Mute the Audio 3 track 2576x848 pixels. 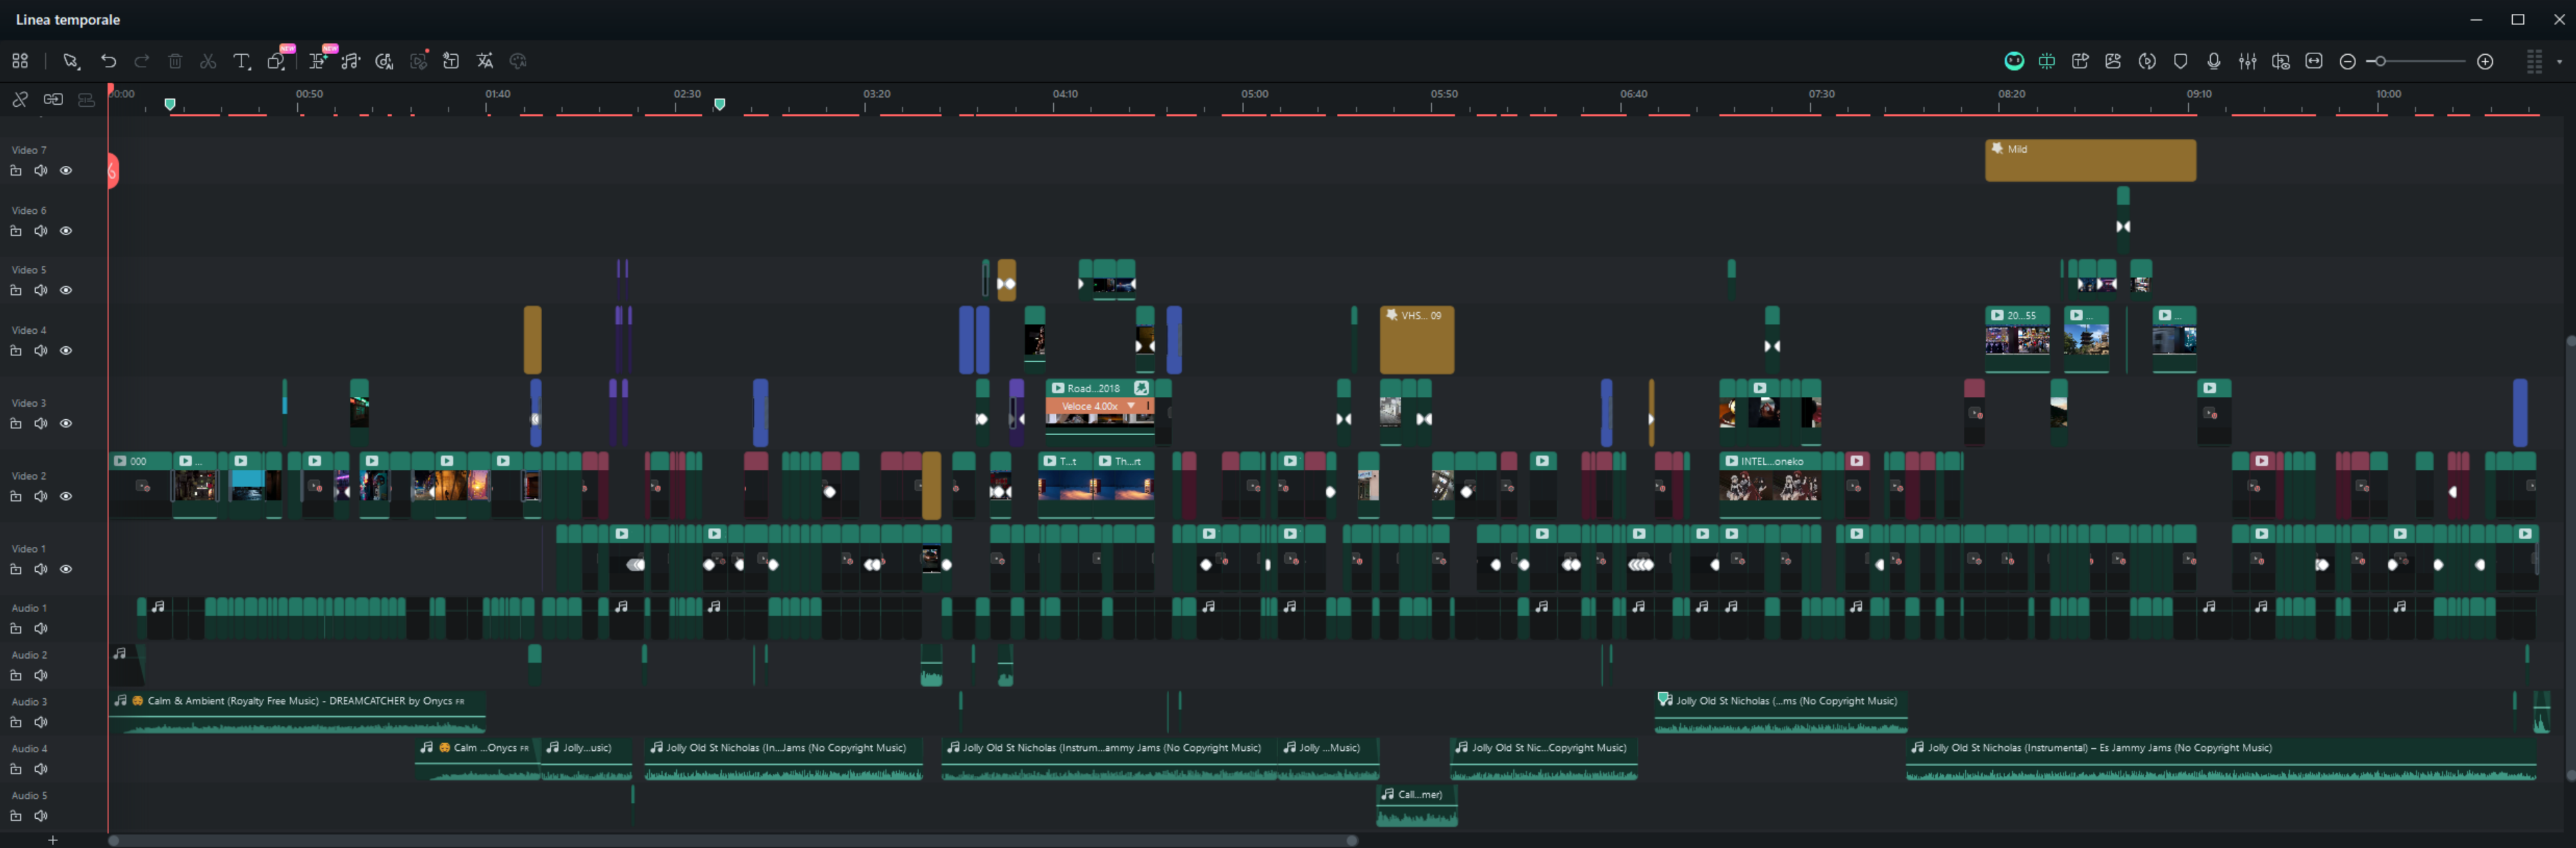tap(41, 722)
